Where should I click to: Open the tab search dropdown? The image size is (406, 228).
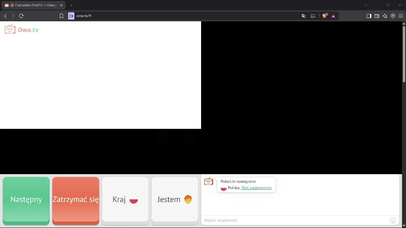[366, 5]
